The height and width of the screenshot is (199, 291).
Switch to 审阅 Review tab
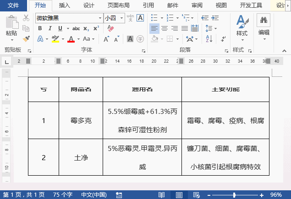pyautogui.click(x=197, y=5)
